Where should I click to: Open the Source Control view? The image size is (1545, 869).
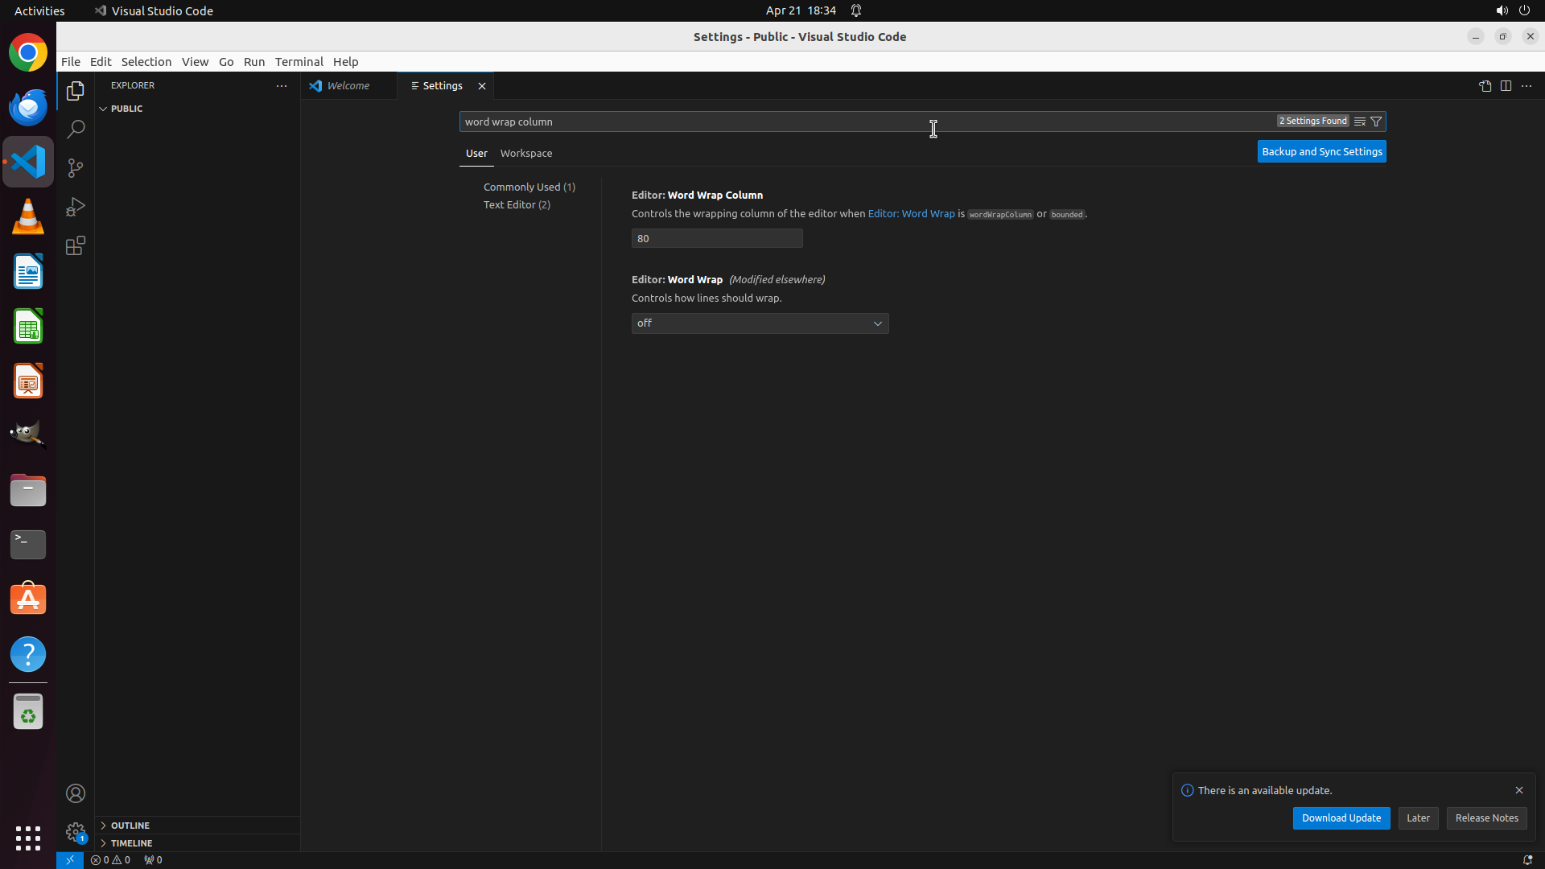76,168
